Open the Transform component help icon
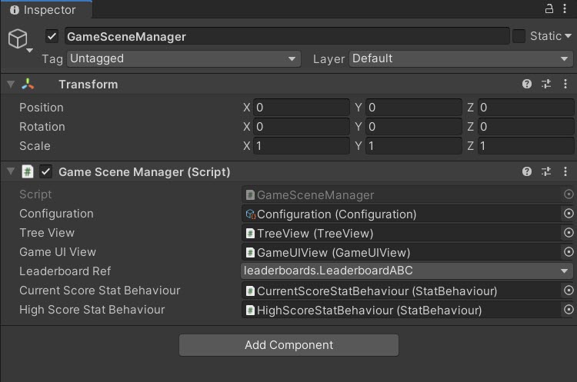 [527, 85]
